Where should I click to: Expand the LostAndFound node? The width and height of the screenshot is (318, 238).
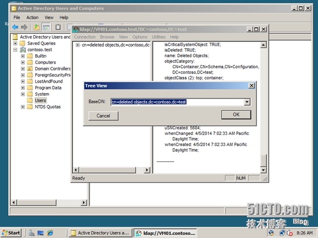[x=23, y=81]
